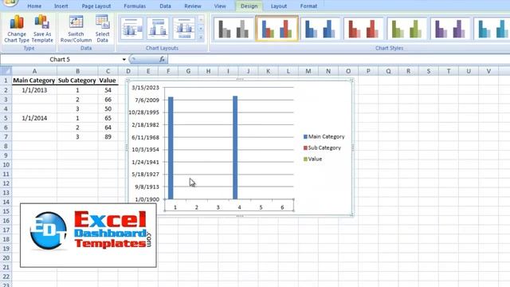The height and width of the screenshot is (287, 510).
Task: Apply the multicolor chart style
Action: [277, 29]
